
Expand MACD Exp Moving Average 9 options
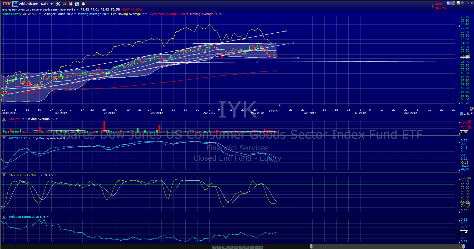click(67, 139)
